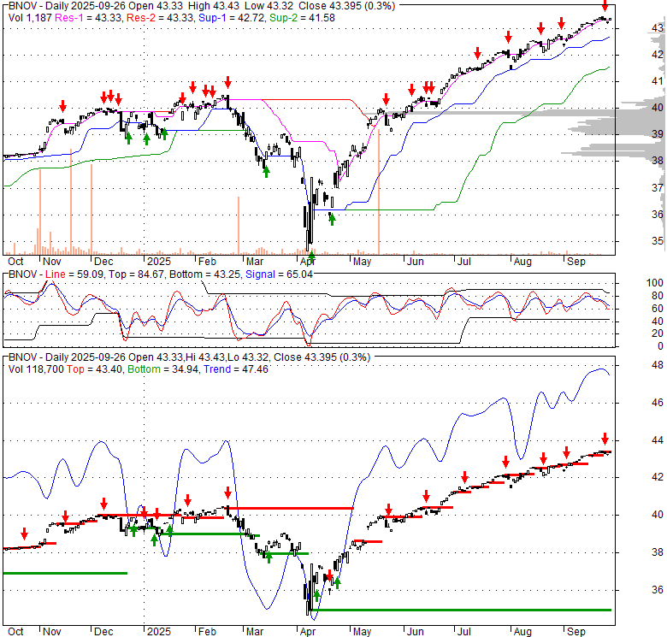
Task: Click the Top = 43.40 label in bottom chart
Action: (x=94, y=369)
